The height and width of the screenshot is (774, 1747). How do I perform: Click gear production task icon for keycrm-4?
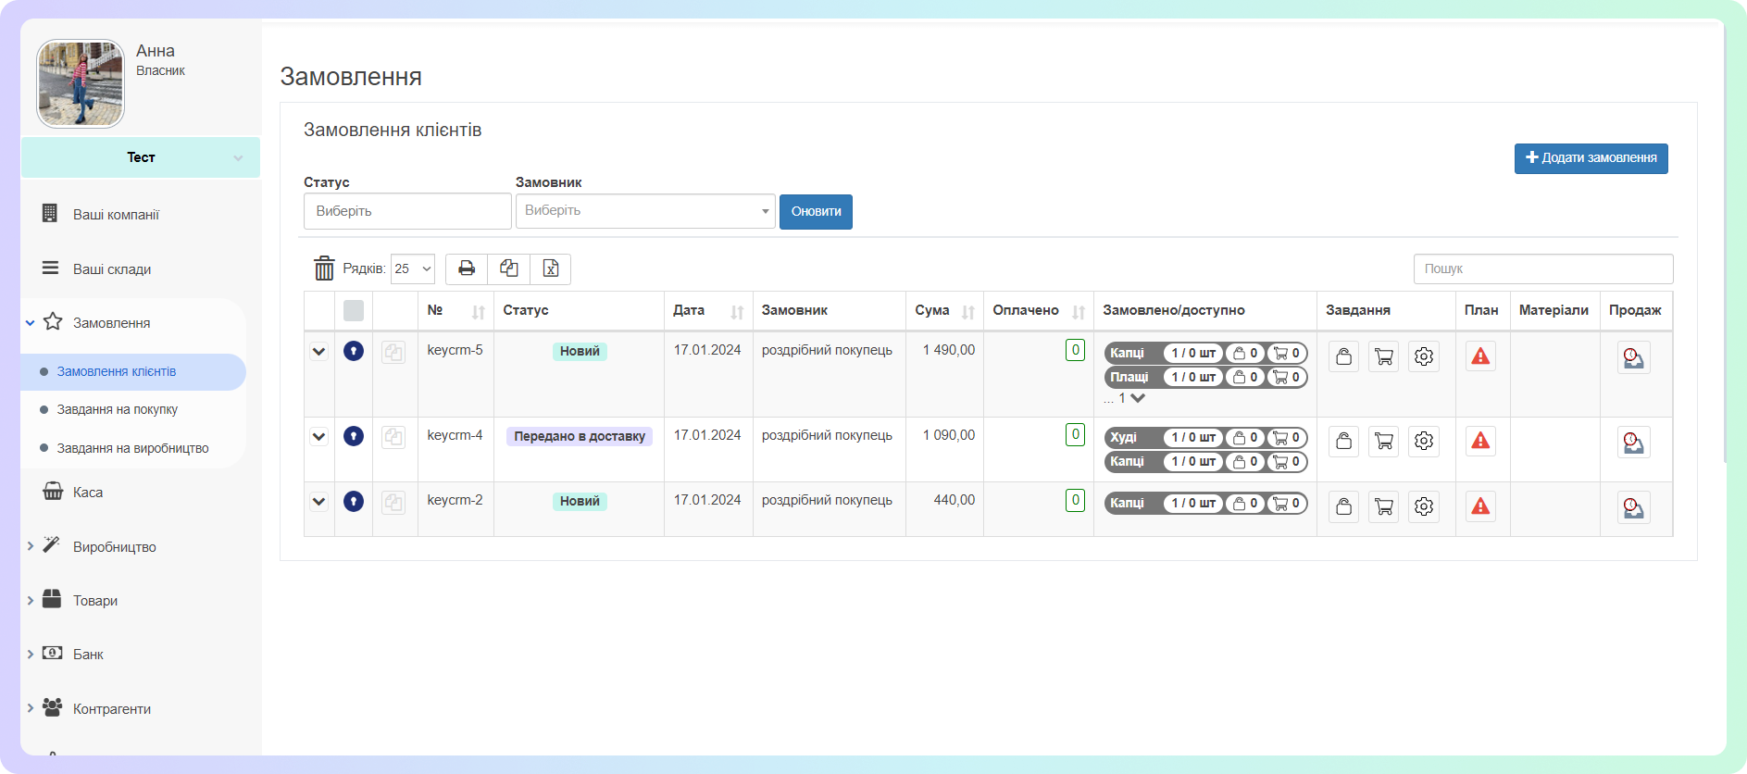click(1424, 442)
